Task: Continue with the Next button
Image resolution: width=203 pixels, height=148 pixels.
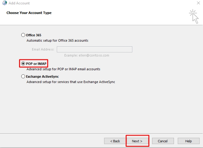Action: (x=137, y=141)
